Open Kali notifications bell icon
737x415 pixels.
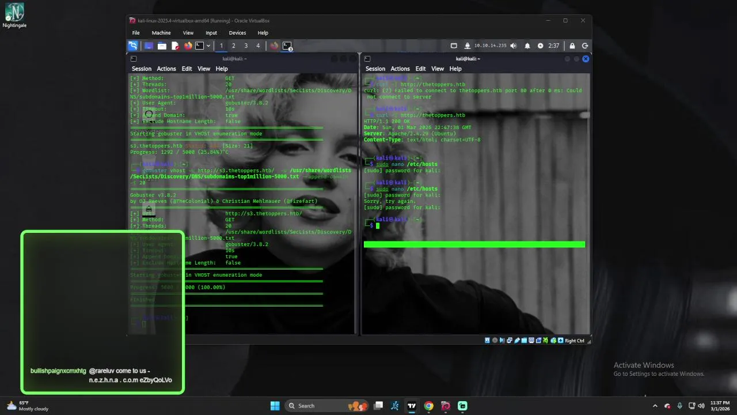[x=527, y=46]
